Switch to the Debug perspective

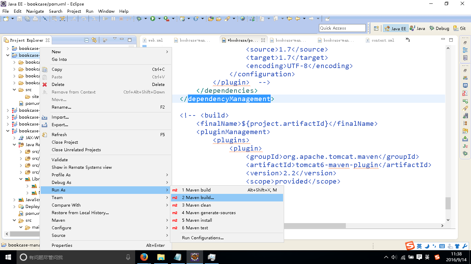pos(439,29)
